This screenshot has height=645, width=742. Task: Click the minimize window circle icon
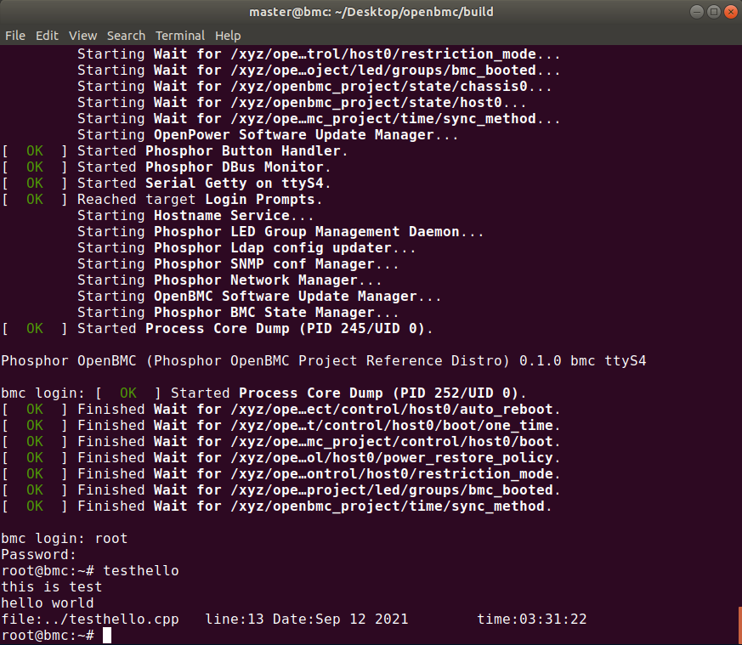[x=696, y=11]
